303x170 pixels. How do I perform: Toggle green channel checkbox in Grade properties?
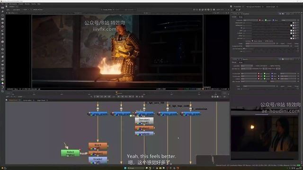pos(266,20)
